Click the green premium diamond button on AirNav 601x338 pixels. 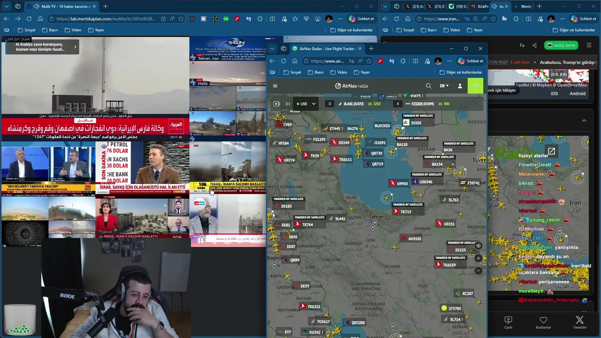pyautogui.click(x=475, y=86)
